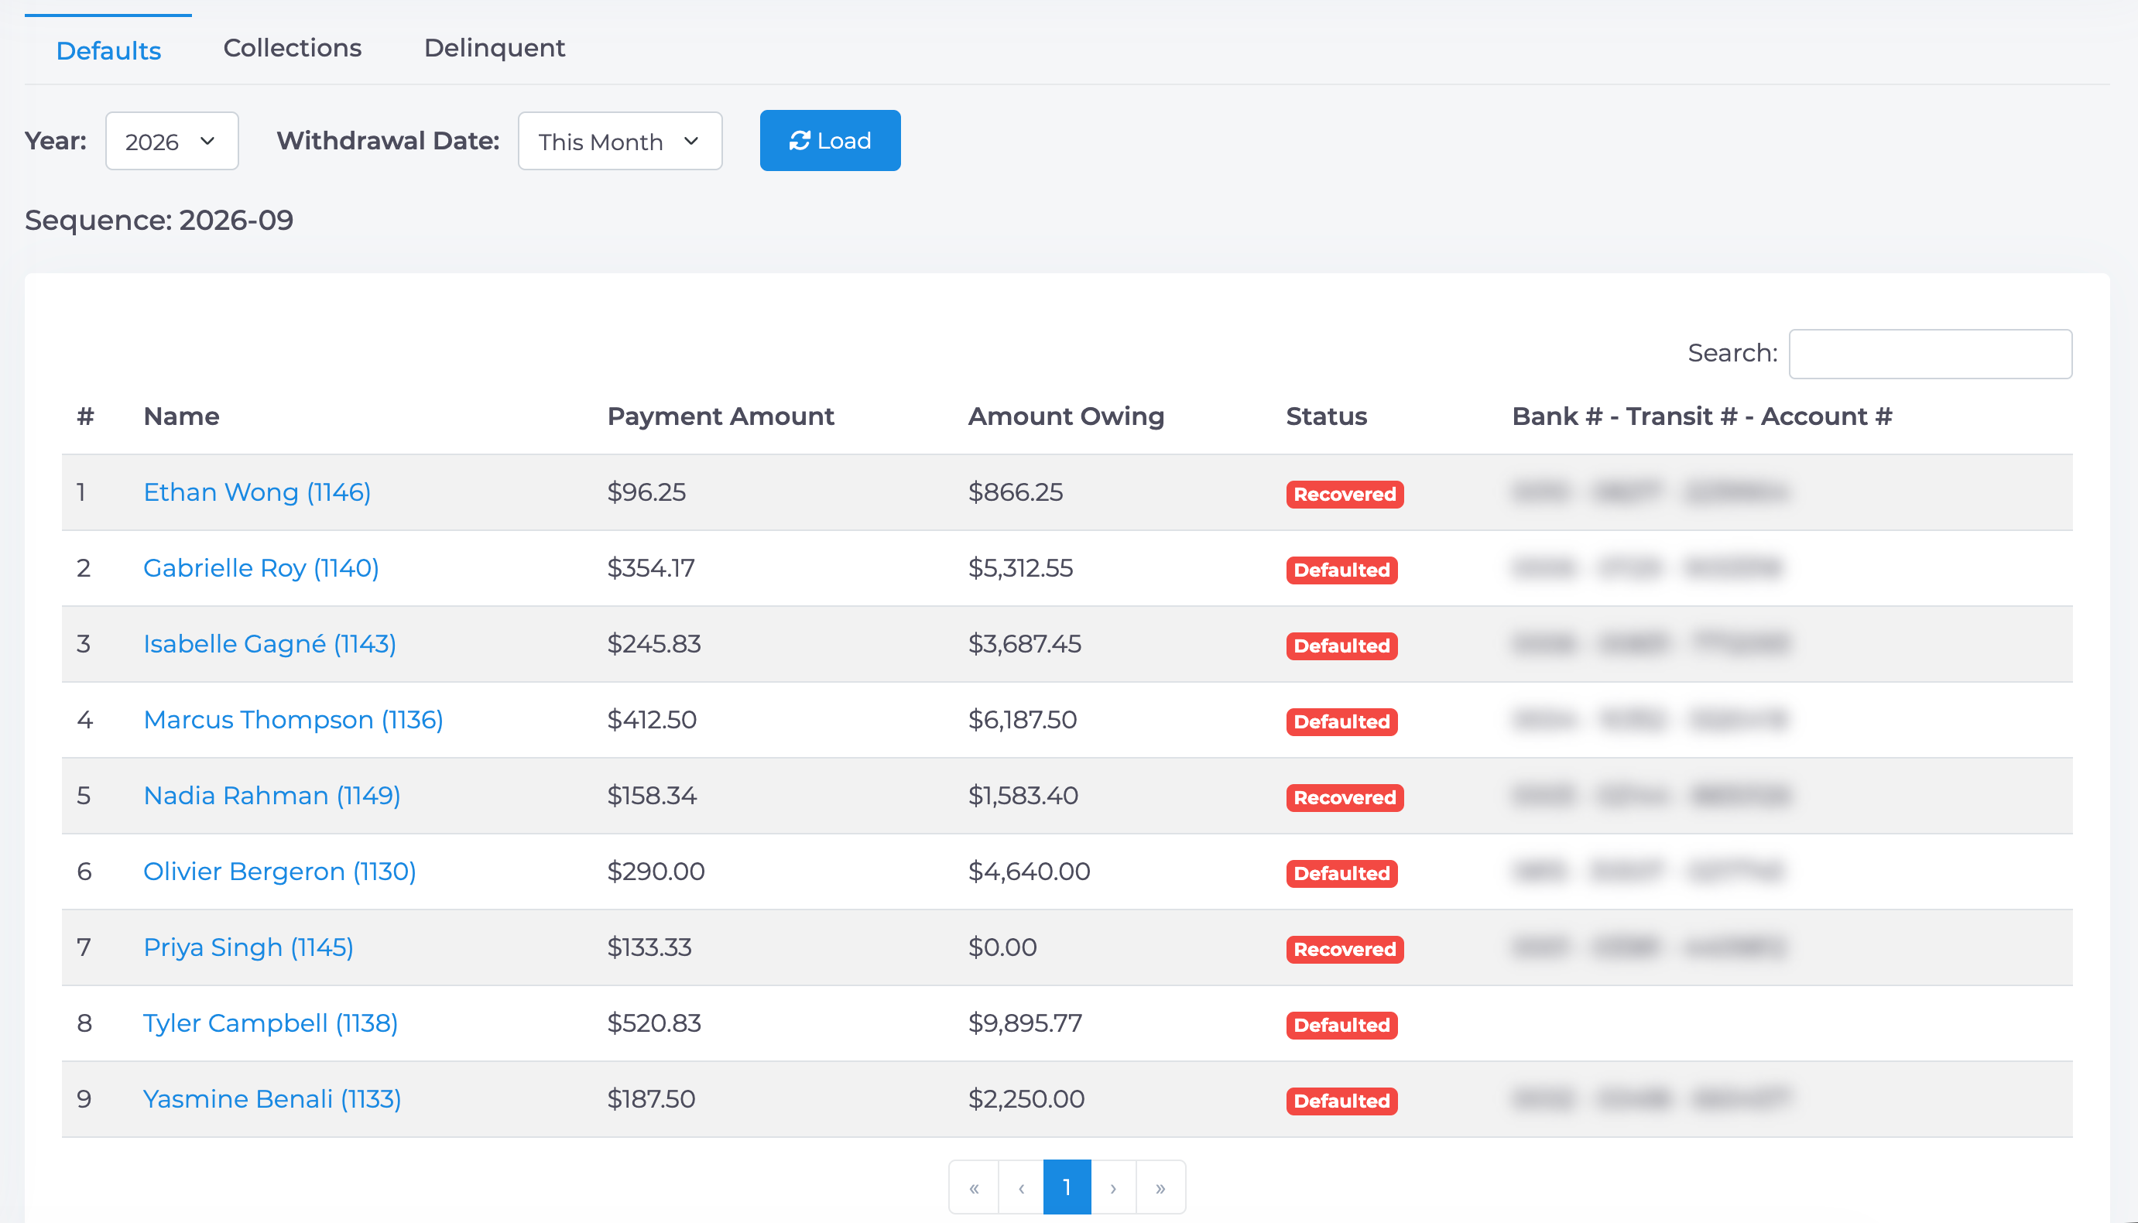Screen dimensions: 2138x1223
Task: Open Gabrielle Roy (1140) record
Action: click(x=261, y=568)
